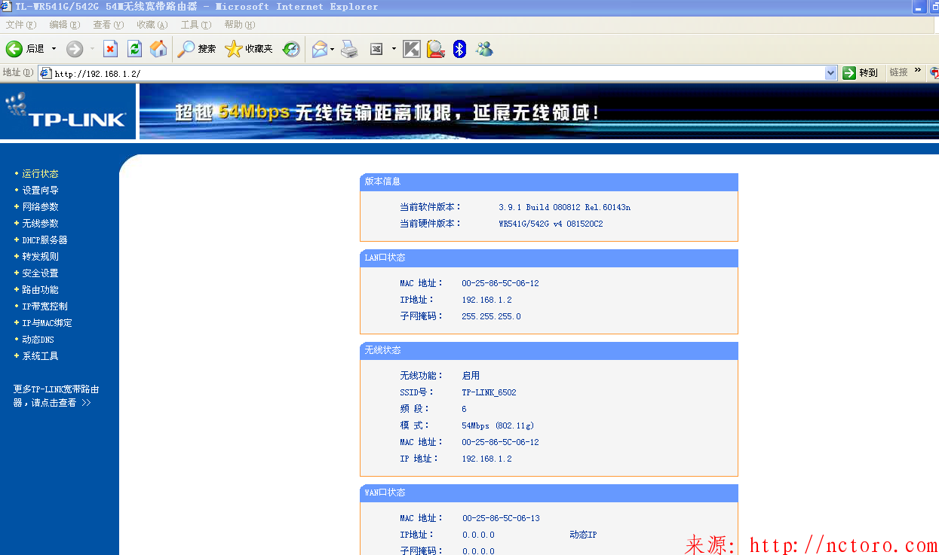Open the 工具 menu

(196, 25)
